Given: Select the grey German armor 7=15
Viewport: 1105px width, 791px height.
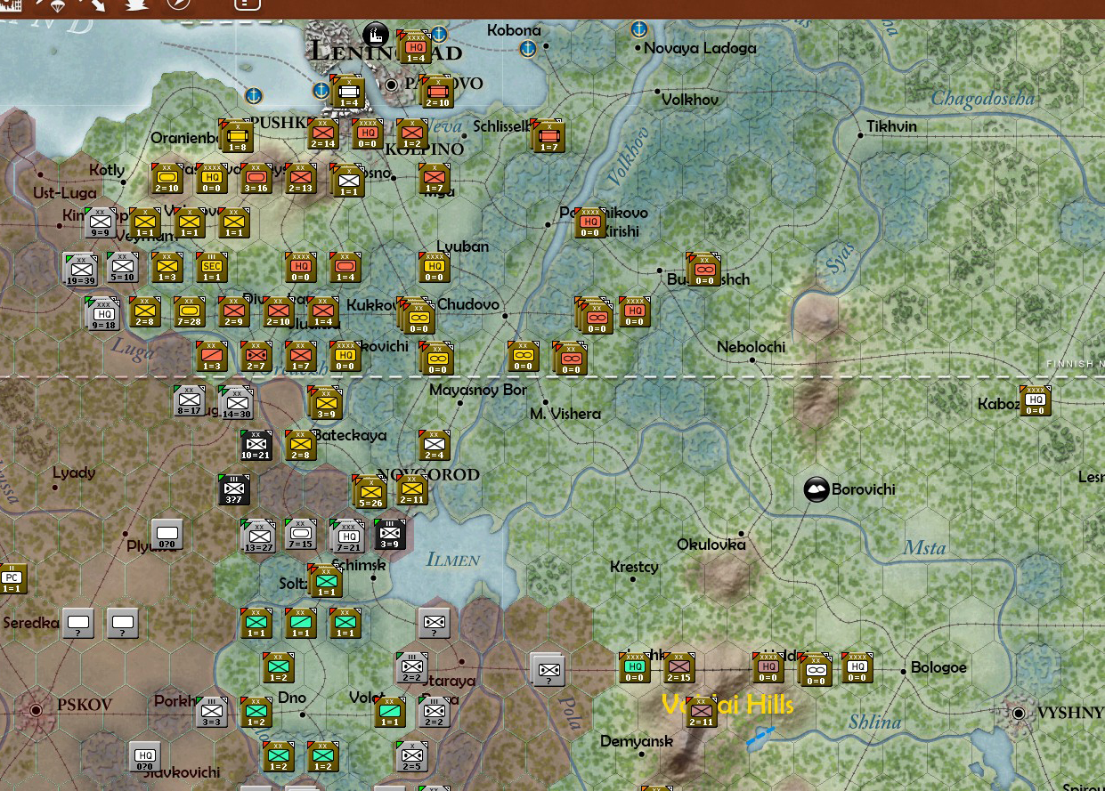Looking at the screenshot, I should click(300, 534).
